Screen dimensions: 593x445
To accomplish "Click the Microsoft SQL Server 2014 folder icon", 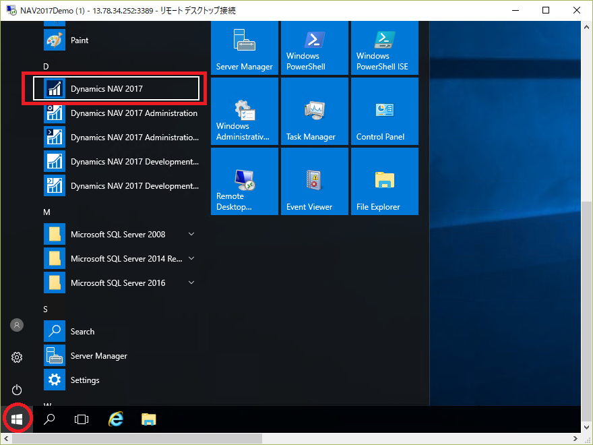I will click(55, 258).
